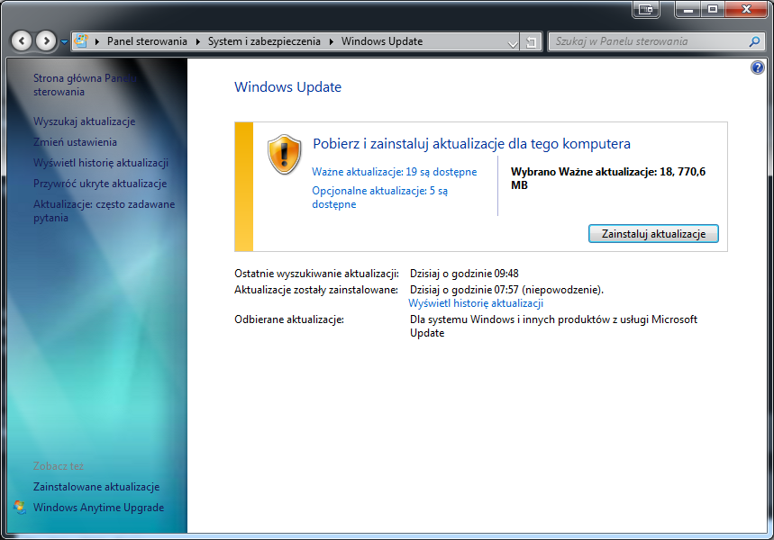Click the magnifier icon in search box
This screenshot has height=540, width=774.
[x=754, y=41]
